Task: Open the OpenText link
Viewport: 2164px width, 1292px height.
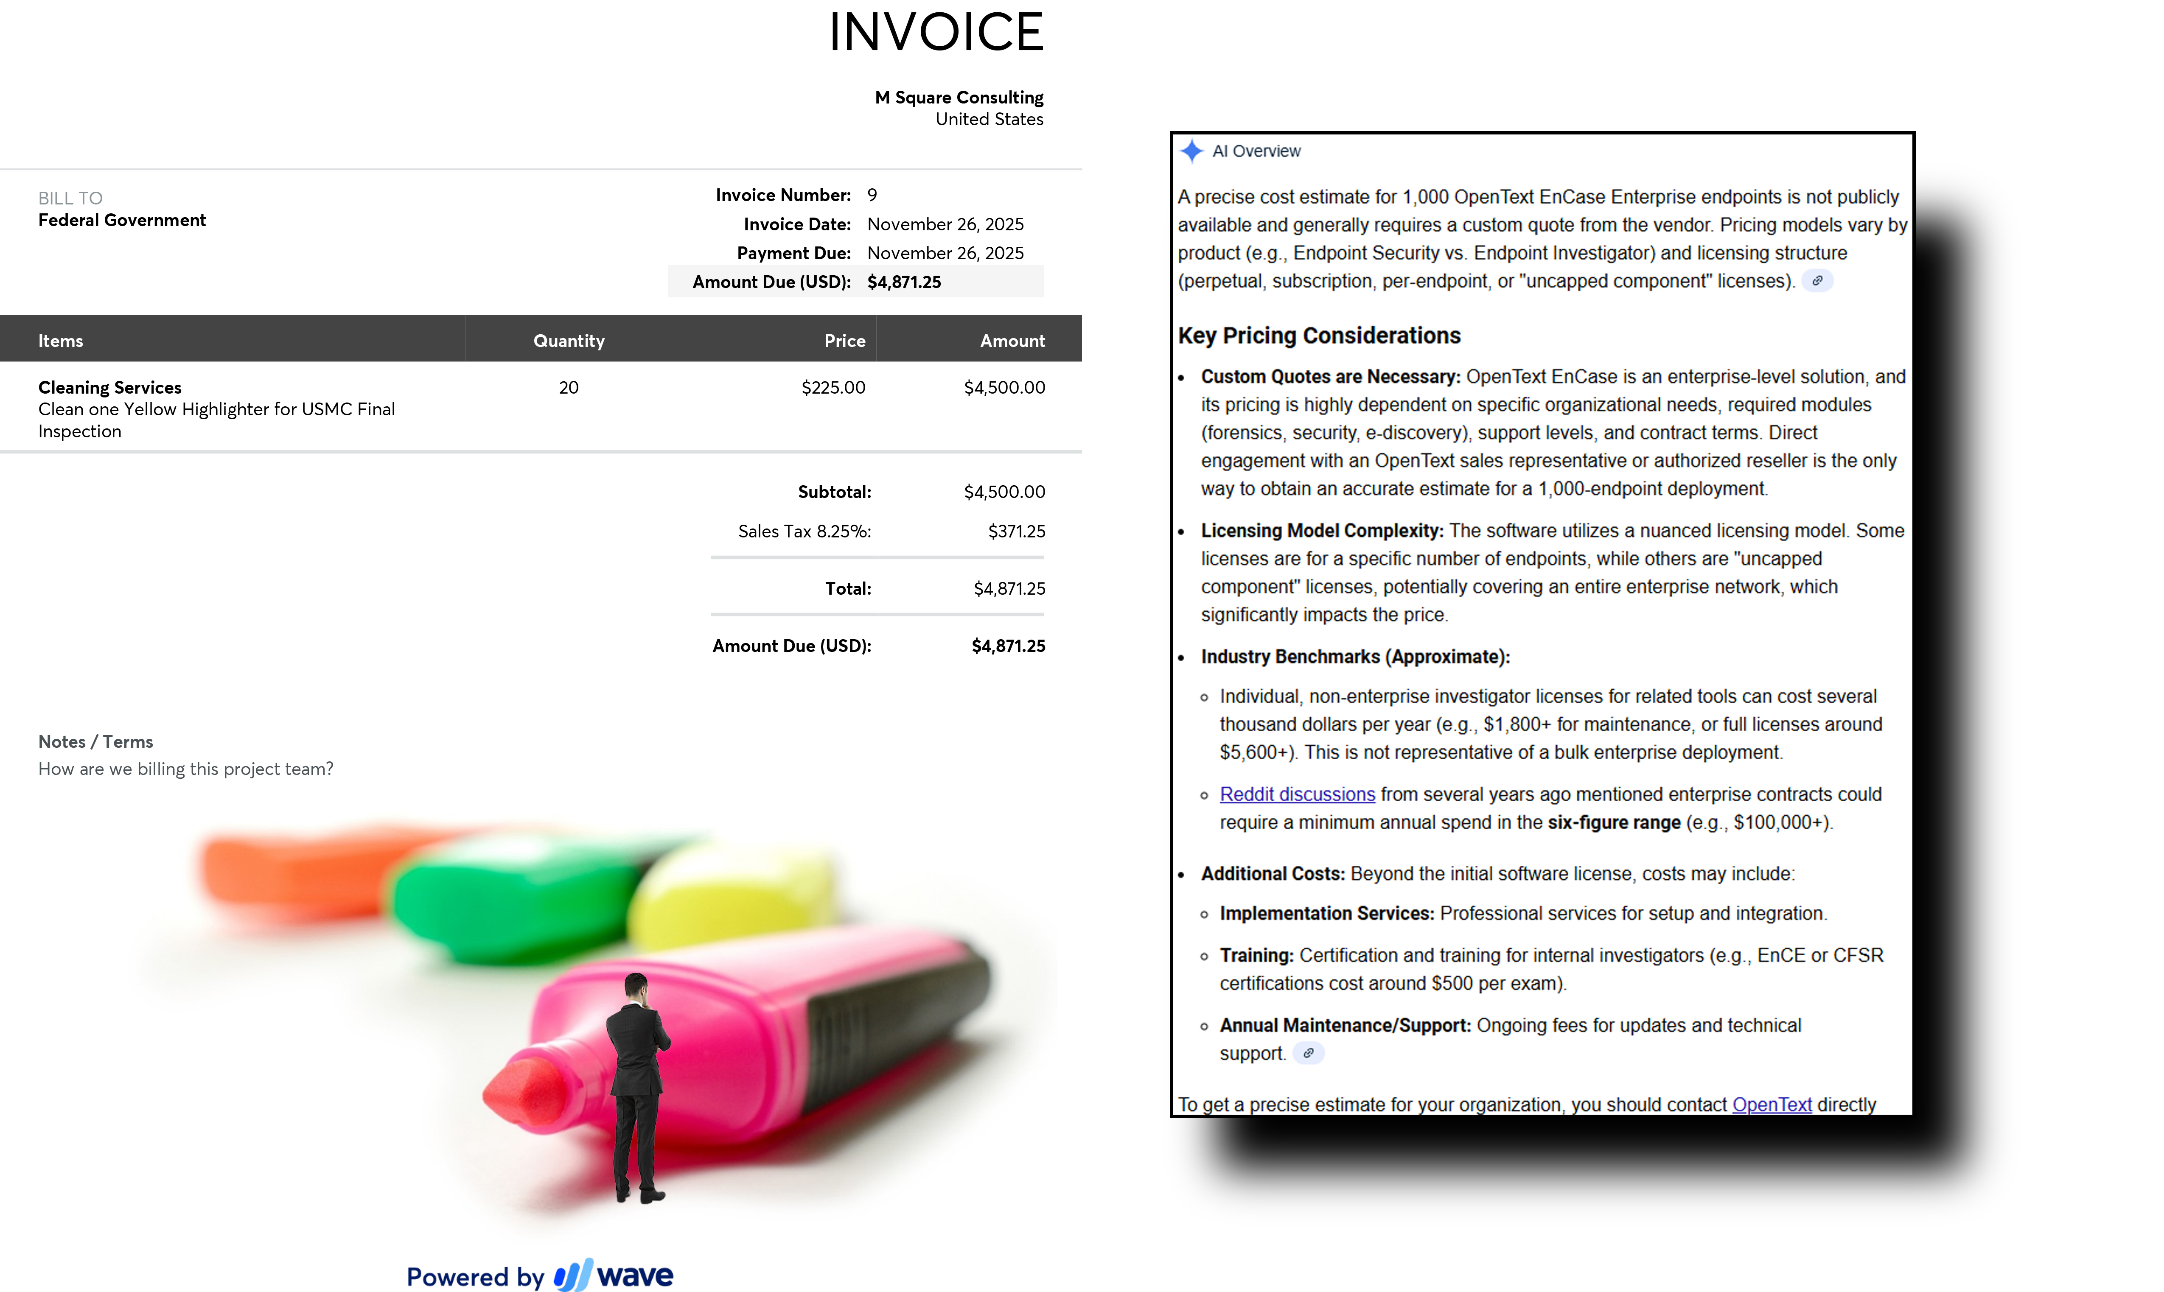Action: (x=1771, y=1104)
